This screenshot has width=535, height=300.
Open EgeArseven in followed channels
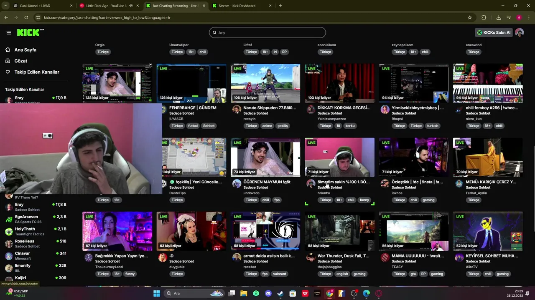point(35,219)
